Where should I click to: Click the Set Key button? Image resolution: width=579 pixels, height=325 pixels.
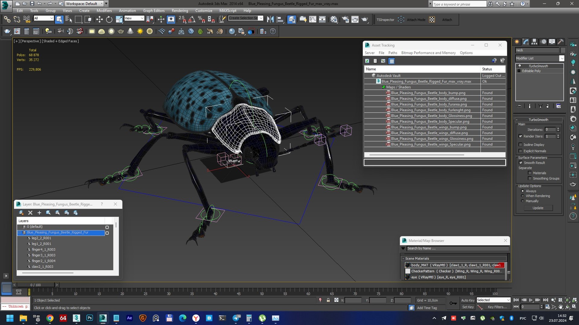(x=468, y=307)
